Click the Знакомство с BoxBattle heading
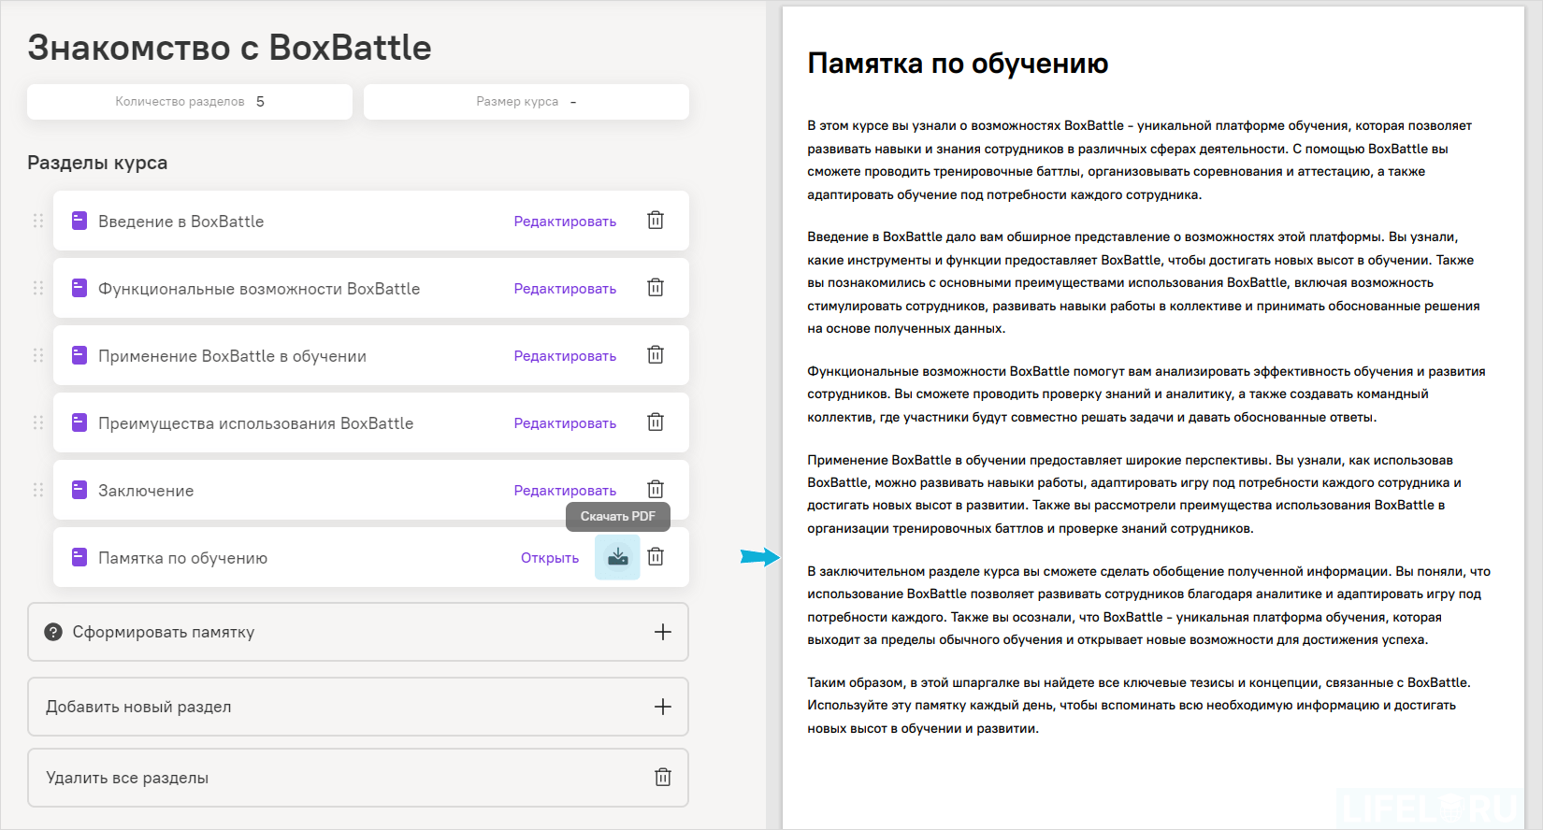 pos(229,48)
